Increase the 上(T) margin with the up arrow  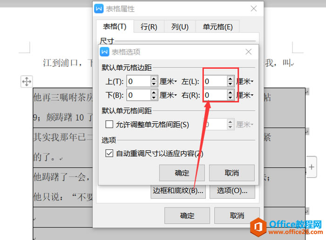(x=154, y=79)
